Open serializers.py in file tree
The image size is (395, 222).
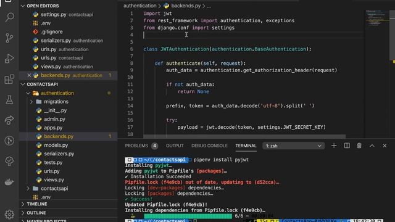(x=59, y=154)
